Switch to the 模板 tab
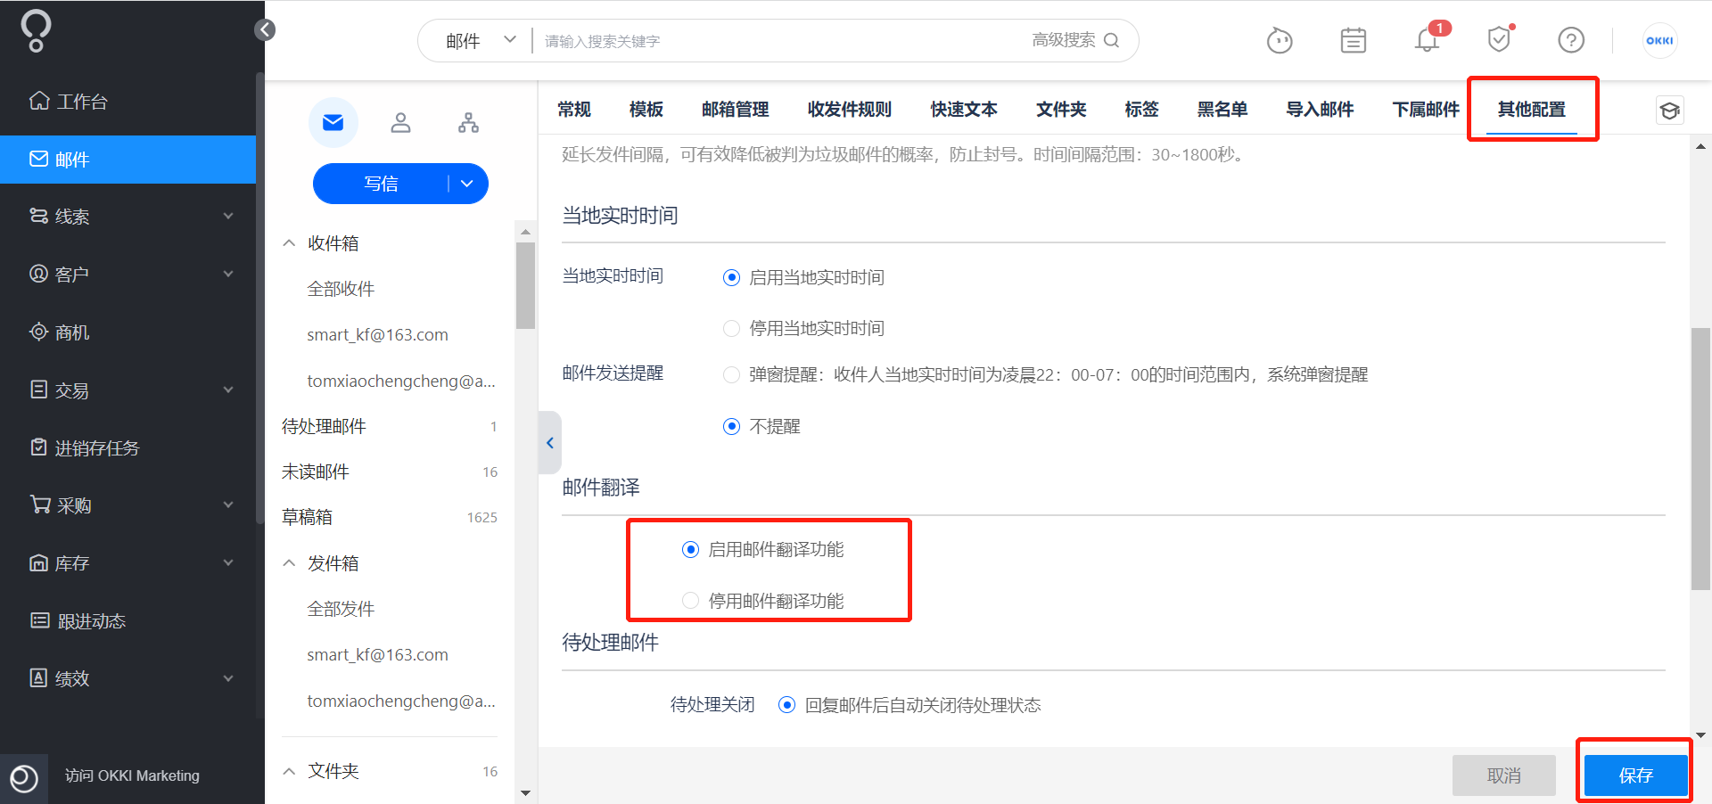The height and width of the screenshot is (804, 1712). 646,109
